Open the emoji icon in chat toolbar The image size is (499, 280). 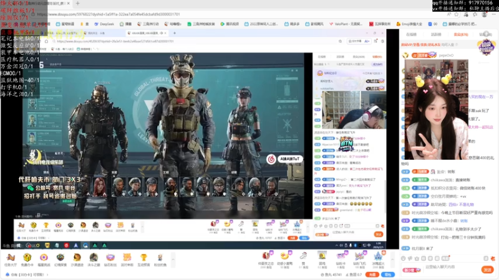pyautogui.click(x=404, y=259)
